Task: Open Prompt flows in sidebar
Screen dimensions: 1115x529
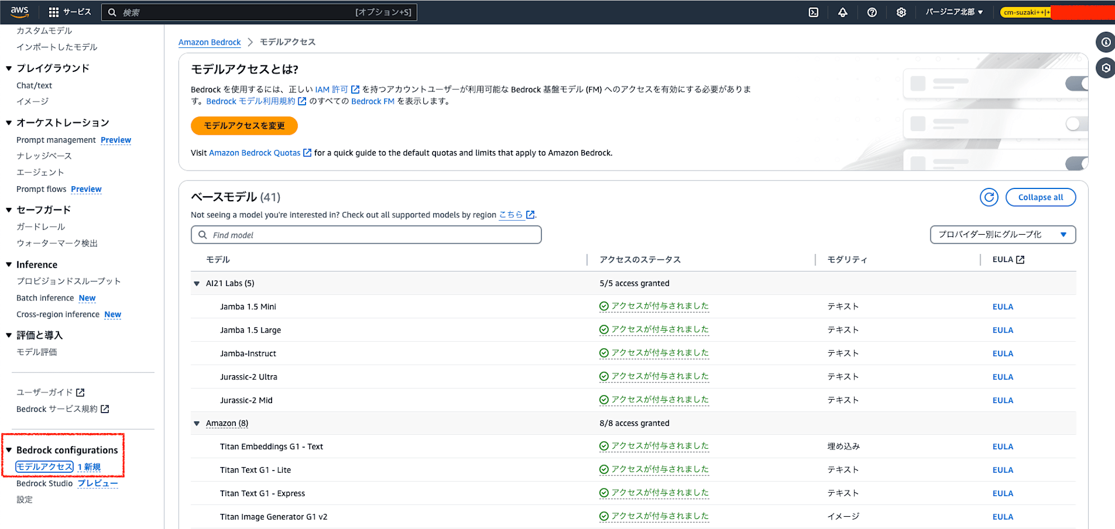Action: pos(41,190)
